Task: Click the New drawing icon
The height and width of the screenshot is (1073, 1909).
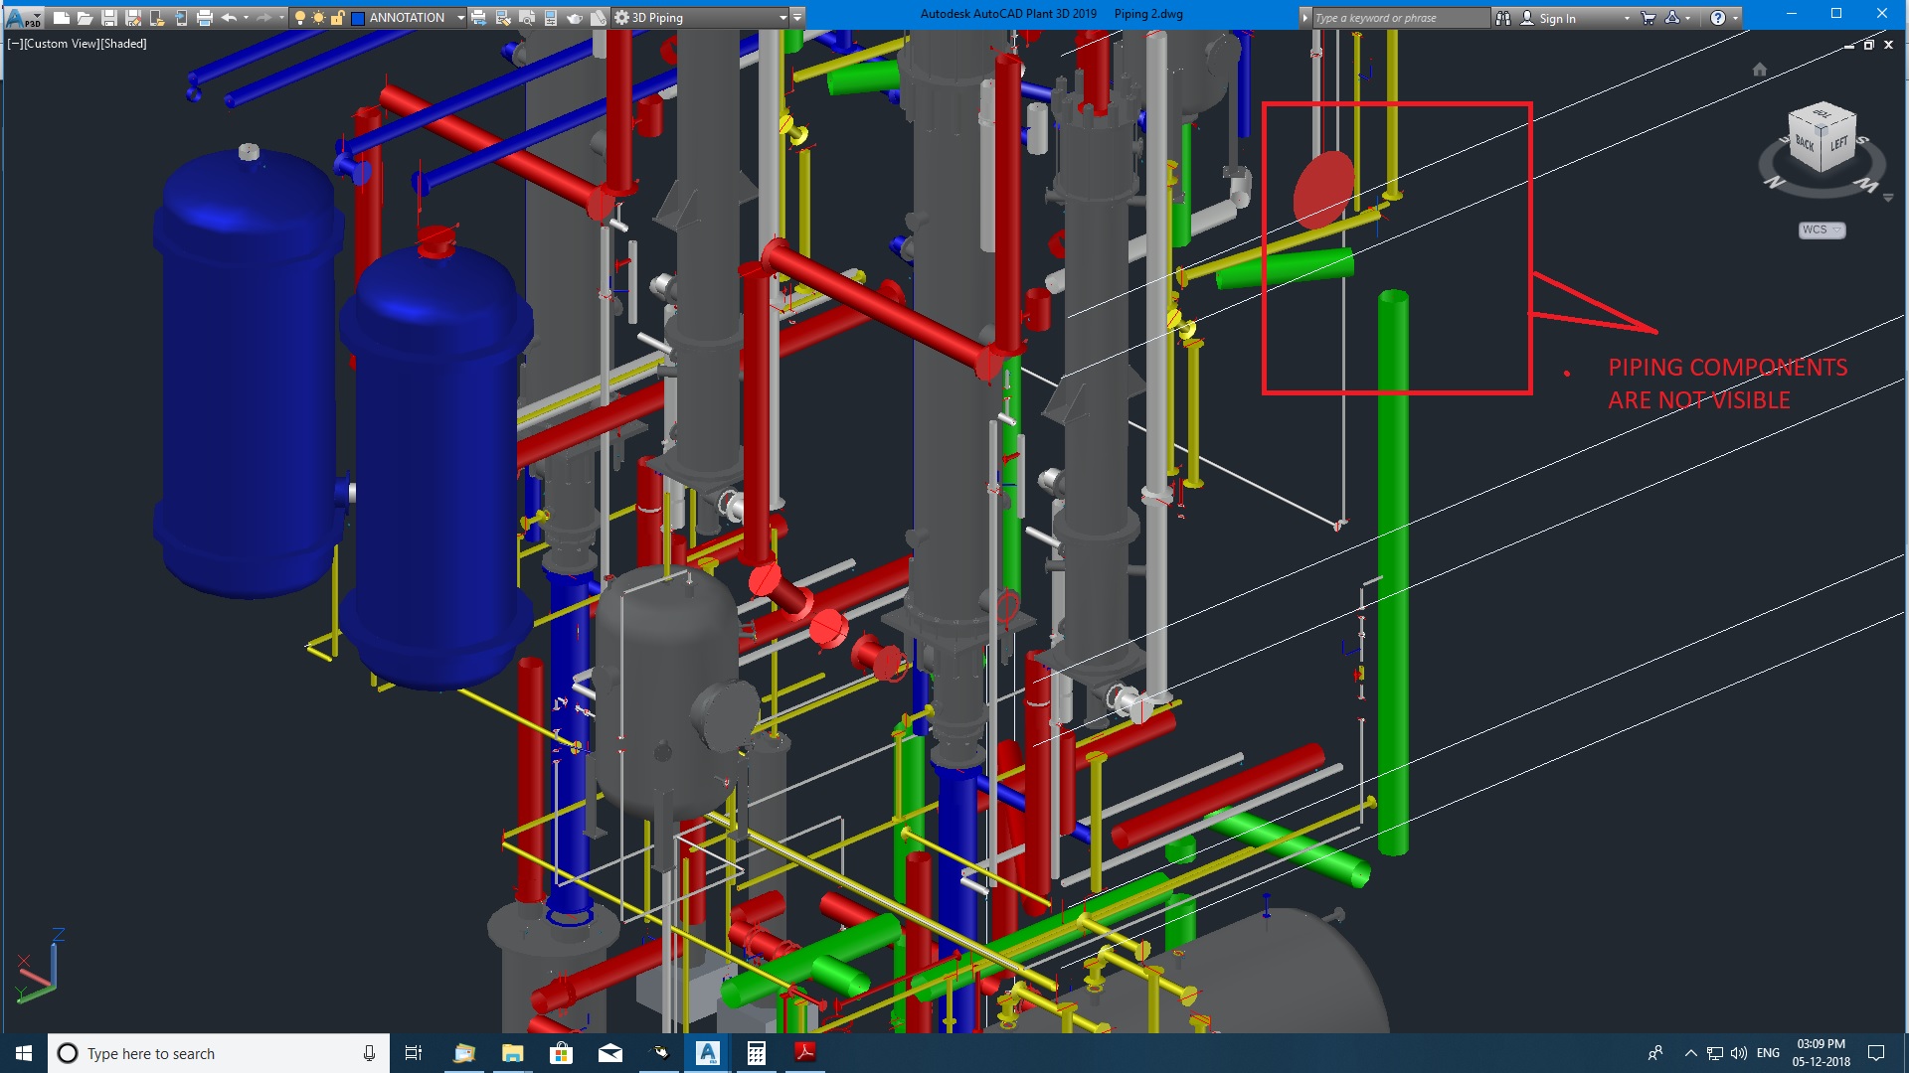Action: pyautogui.click(x=61, y=18)
